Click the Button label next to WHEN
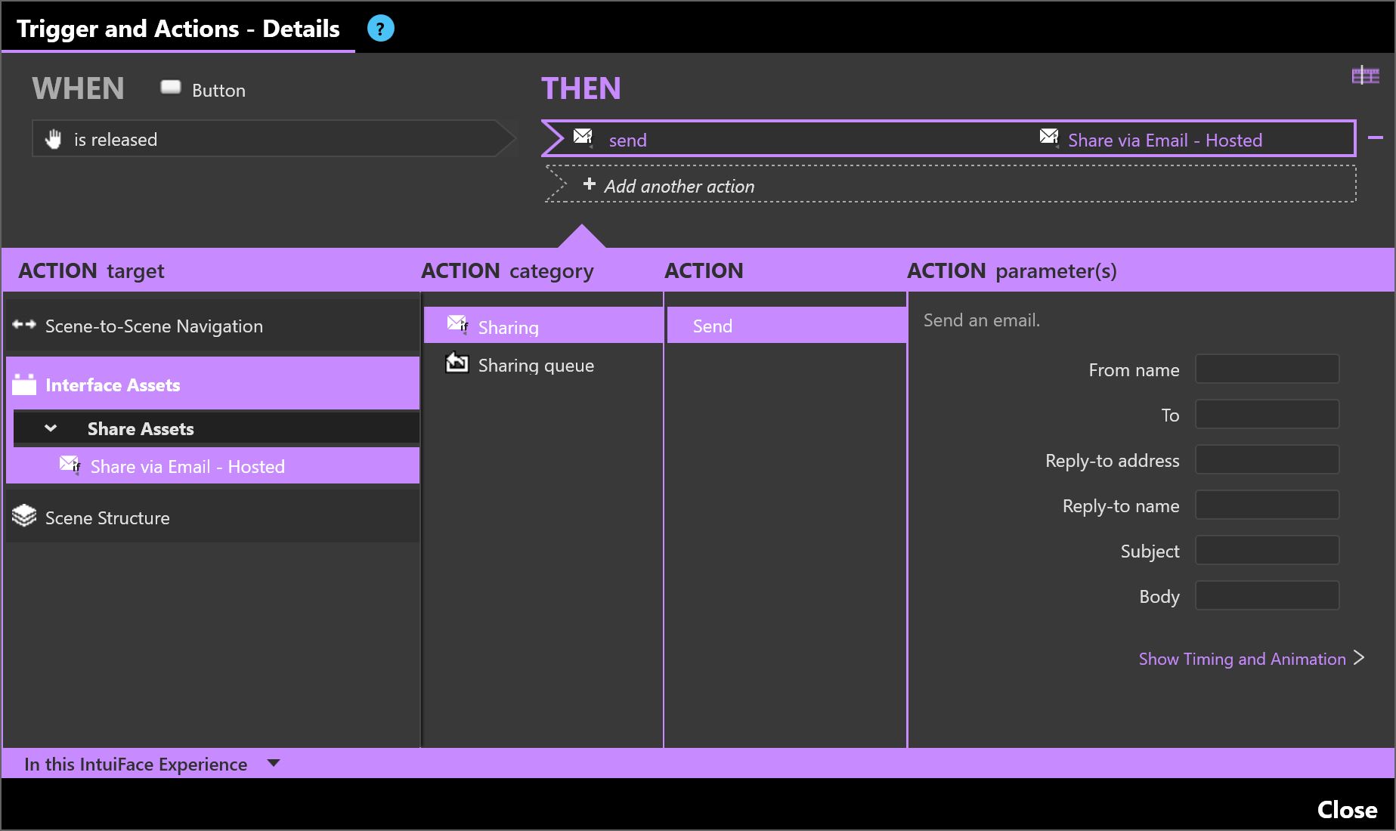Viewport: 1396px width, 831px height. tap(218, 91)
